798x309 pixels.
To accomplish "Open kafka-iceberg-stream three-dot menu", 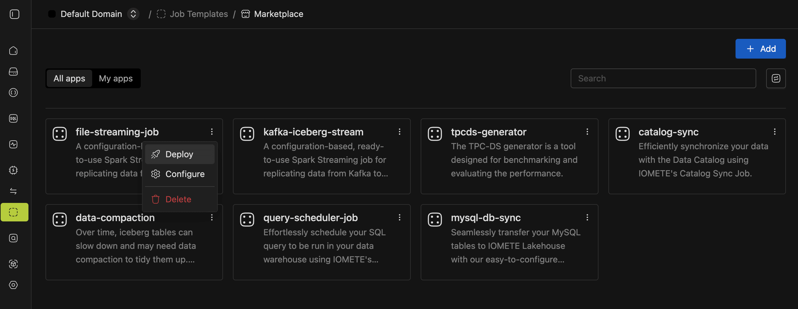I will click(x=400, y=132).
